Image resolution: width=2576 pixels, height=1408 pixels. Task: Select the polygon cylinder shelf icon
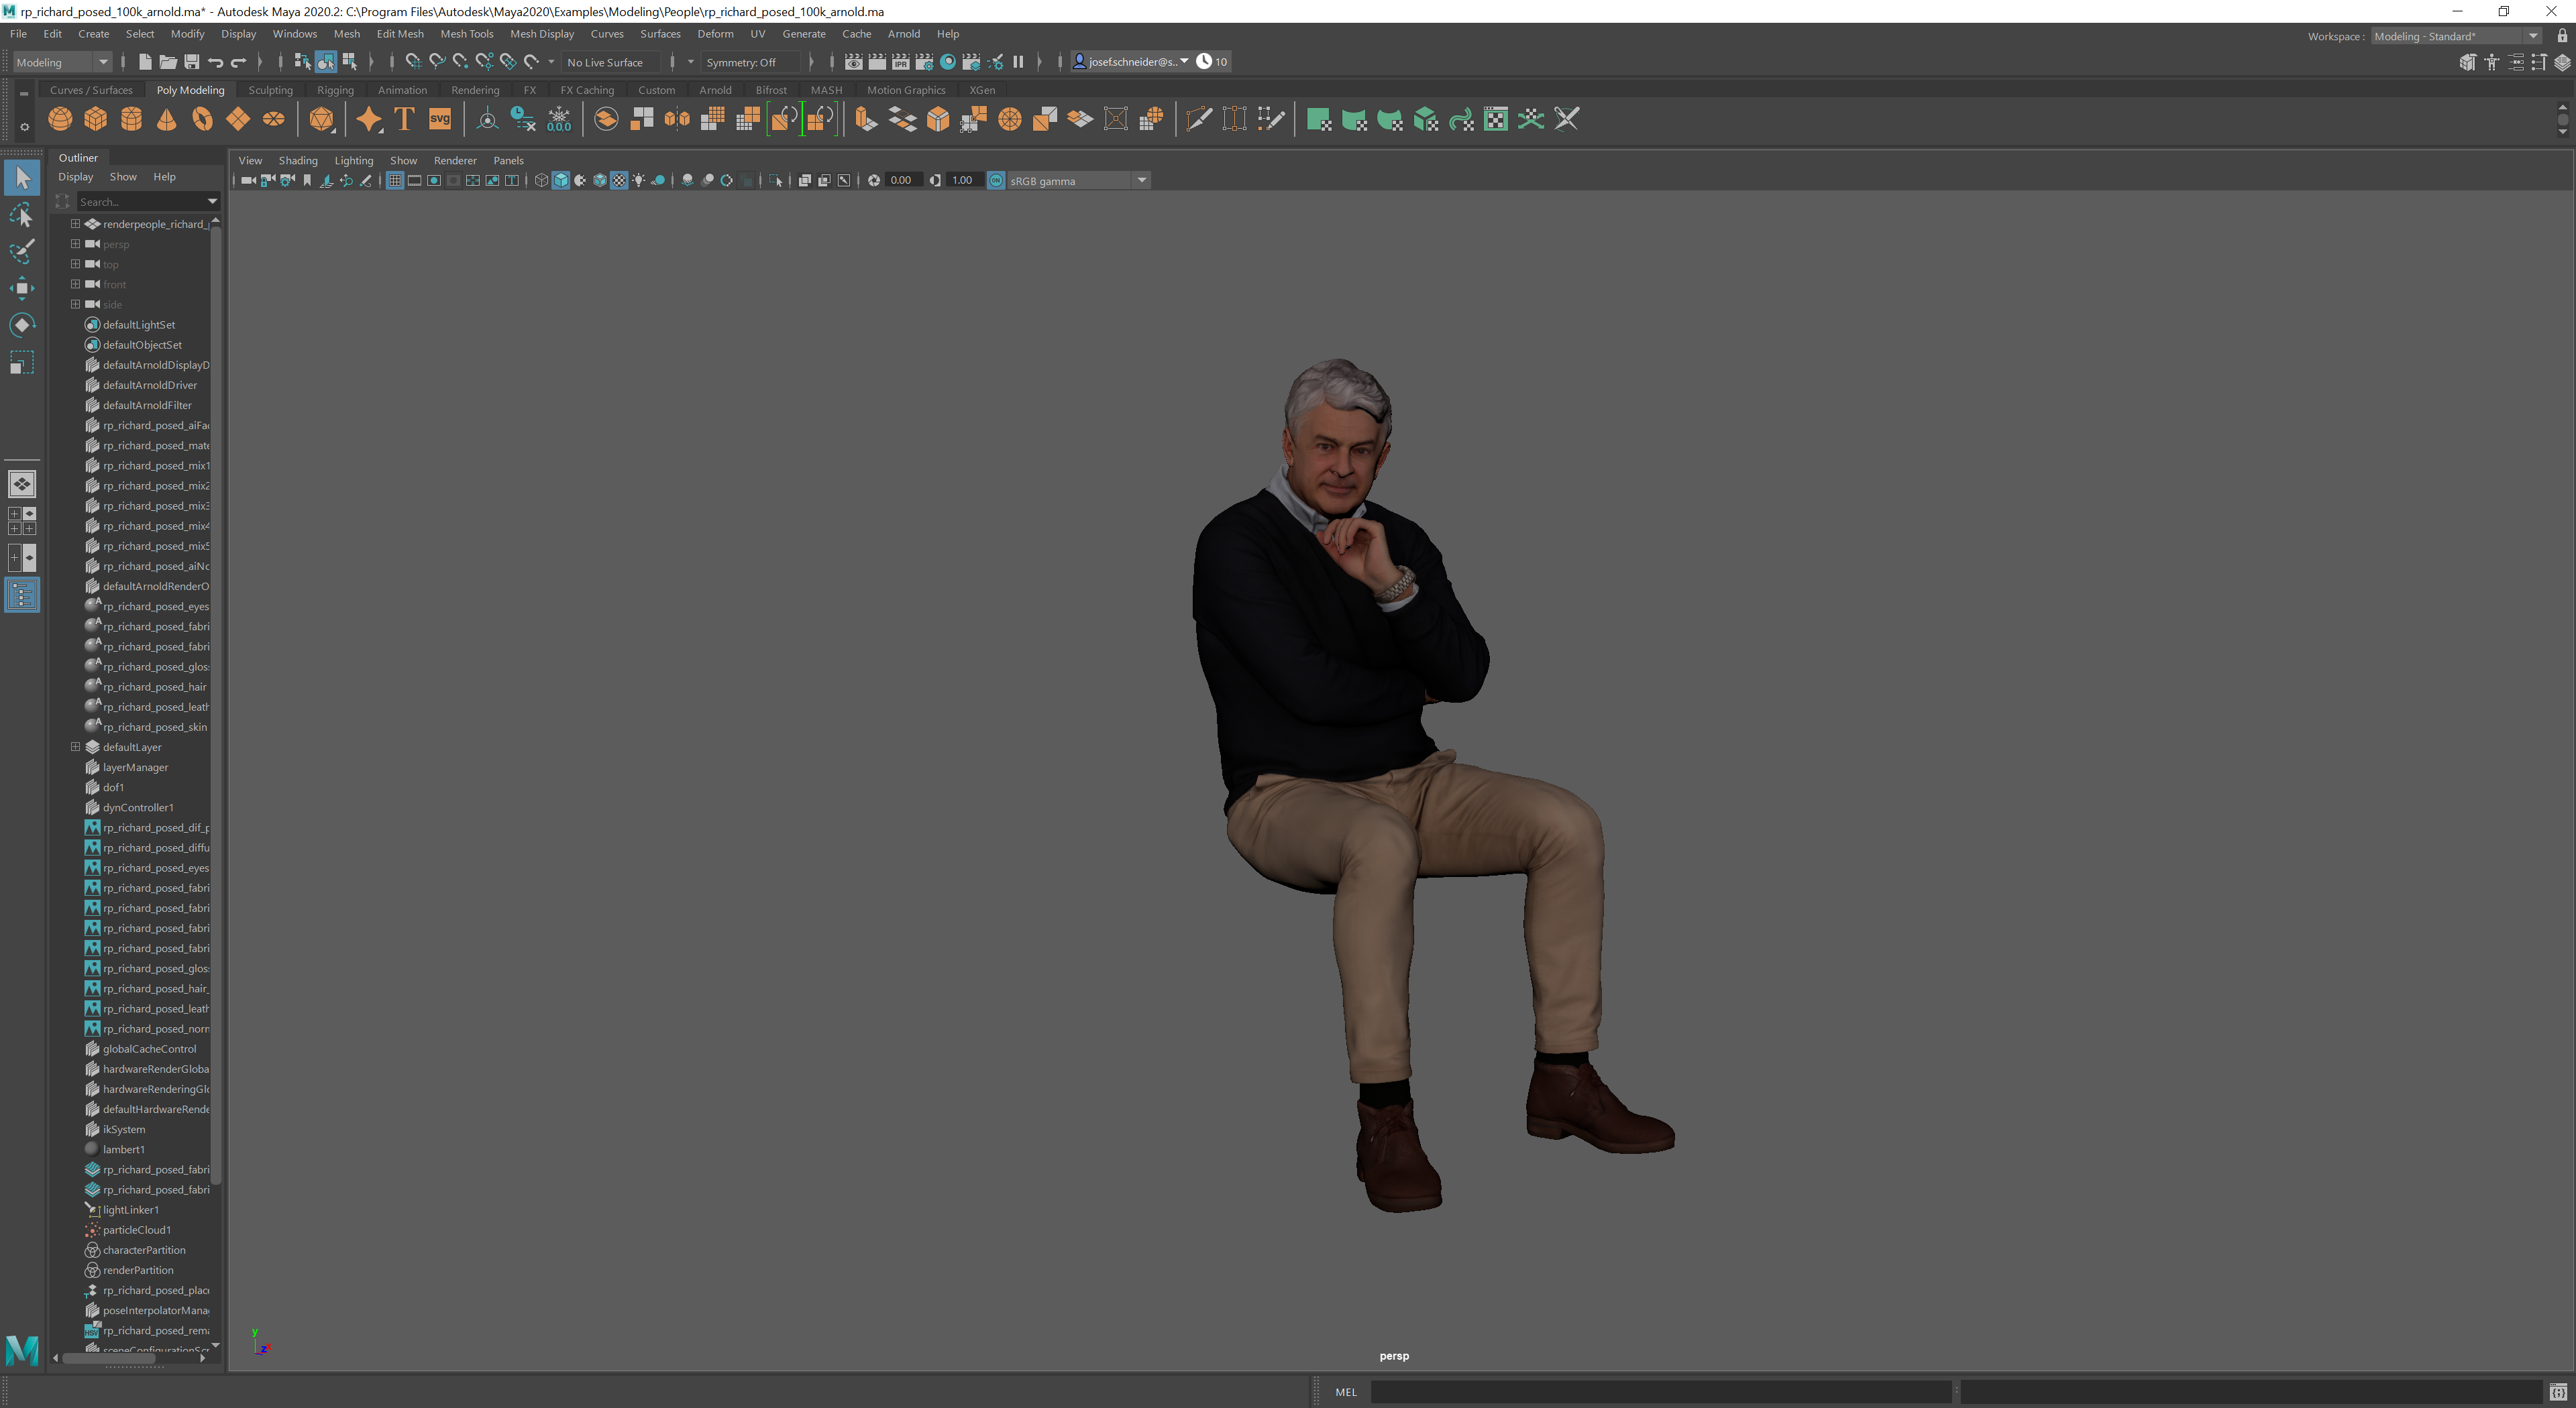(131, 120)
